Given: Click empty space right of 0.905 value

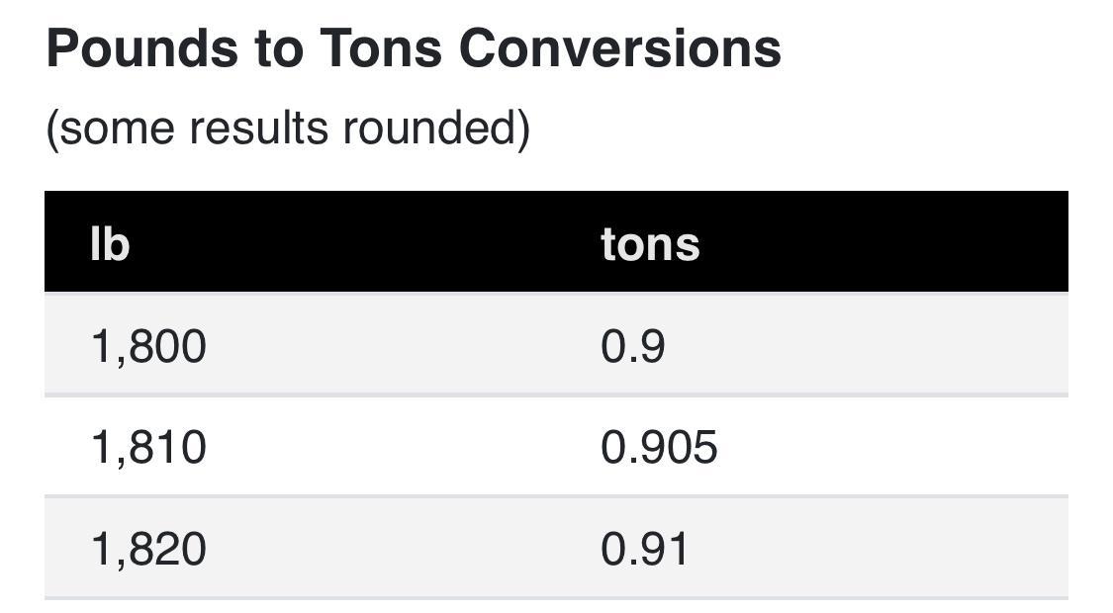Looking at the screenshot, I should (893, 447).
